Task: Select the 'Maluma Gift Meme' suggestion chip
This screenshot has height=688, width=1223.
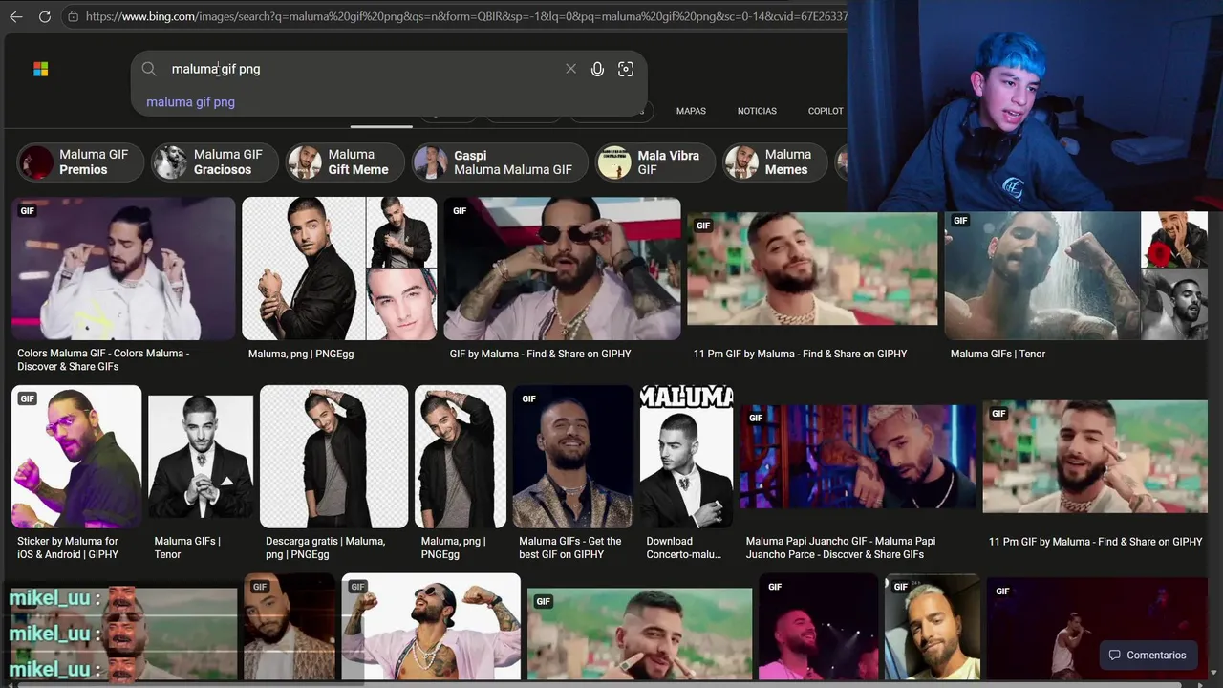Action: tap(345, 162)
